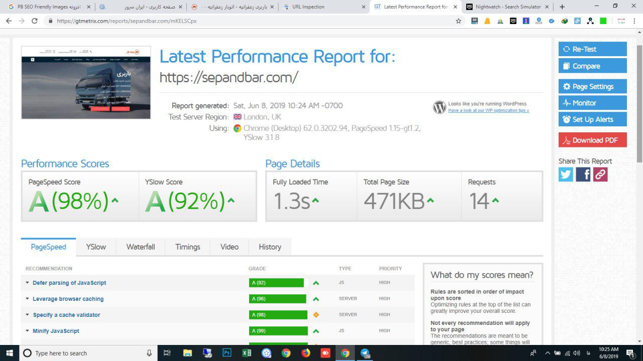Click the WordPress logo icon

click(440, 107)
